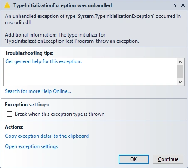This screenshot has width=188, height=168.
Task: Open exception settings link
Action: [32, 146]
